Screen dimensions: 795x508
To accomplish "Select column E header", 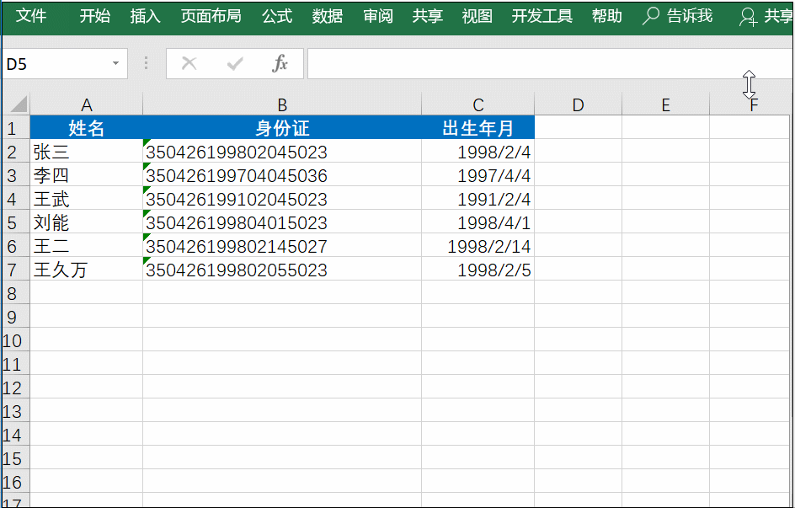I will point(665,105).
